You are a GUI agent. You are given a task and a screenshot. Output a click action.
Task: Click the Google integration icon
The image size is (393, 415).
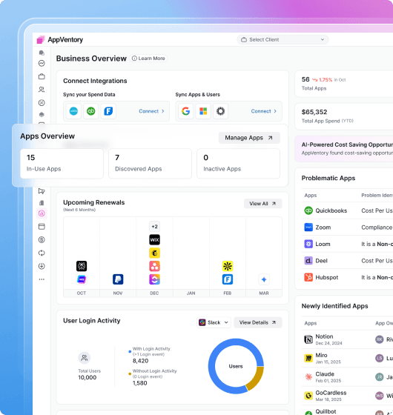(185, 111)
